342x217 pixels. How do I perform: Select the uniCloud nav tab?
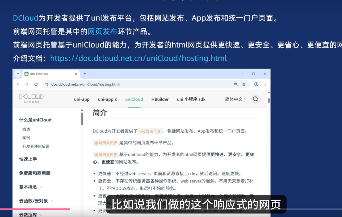coord(134,99)
